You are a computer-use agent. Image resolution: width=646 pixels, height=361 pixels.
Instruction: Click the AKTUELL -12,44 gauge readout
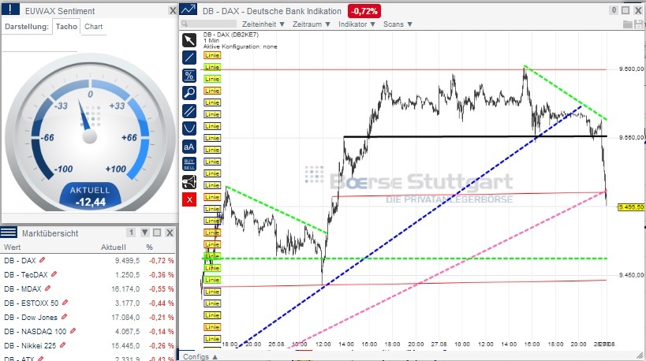pyautogui.click(x=90, y=196)
